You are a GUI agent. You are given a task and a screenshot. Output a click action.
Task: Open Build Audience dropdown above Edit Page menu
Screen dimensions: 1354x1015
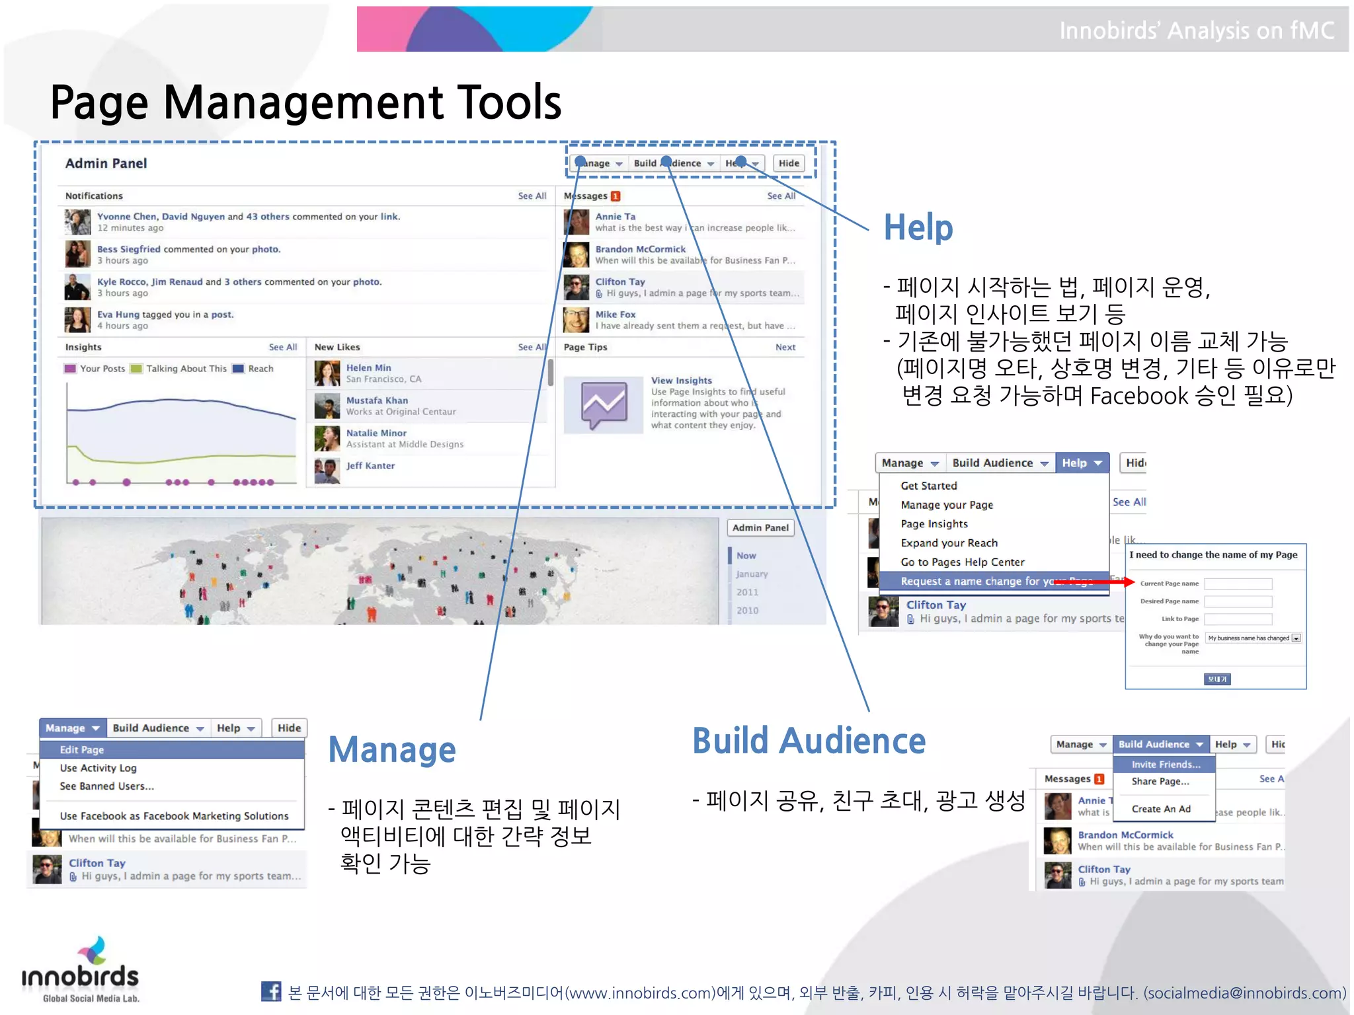[158, 728]
